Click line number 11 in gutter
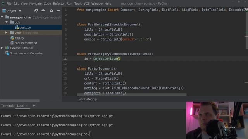 point(65,59)
